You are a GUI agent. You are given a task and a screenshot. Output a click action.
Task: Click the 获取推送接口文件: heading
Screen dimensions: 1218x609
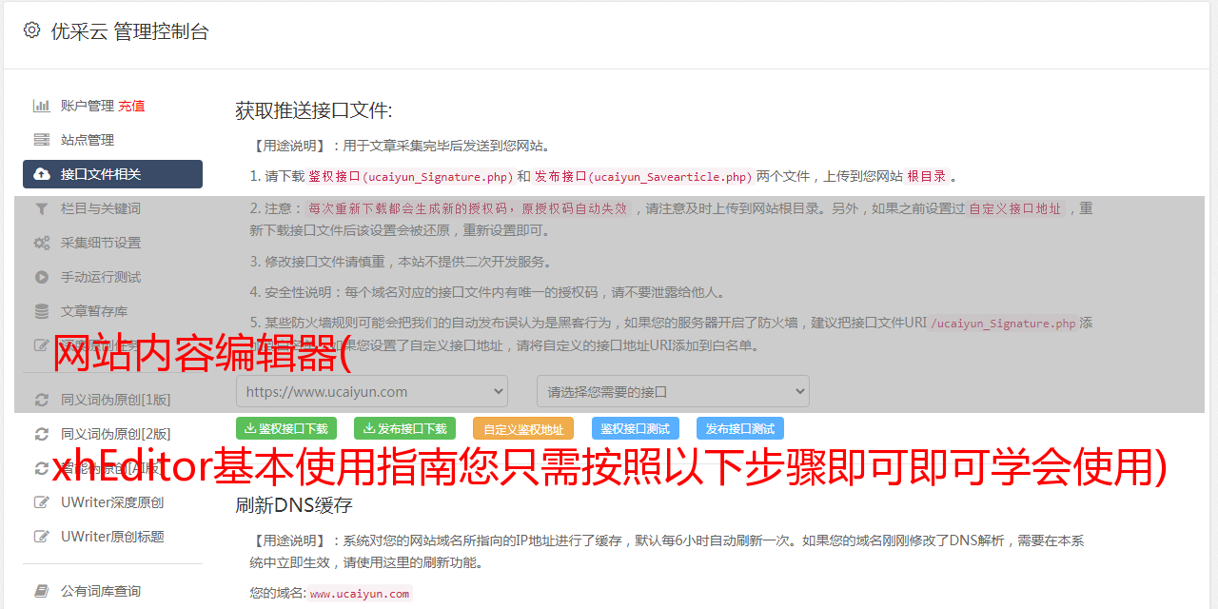[314, 110]
